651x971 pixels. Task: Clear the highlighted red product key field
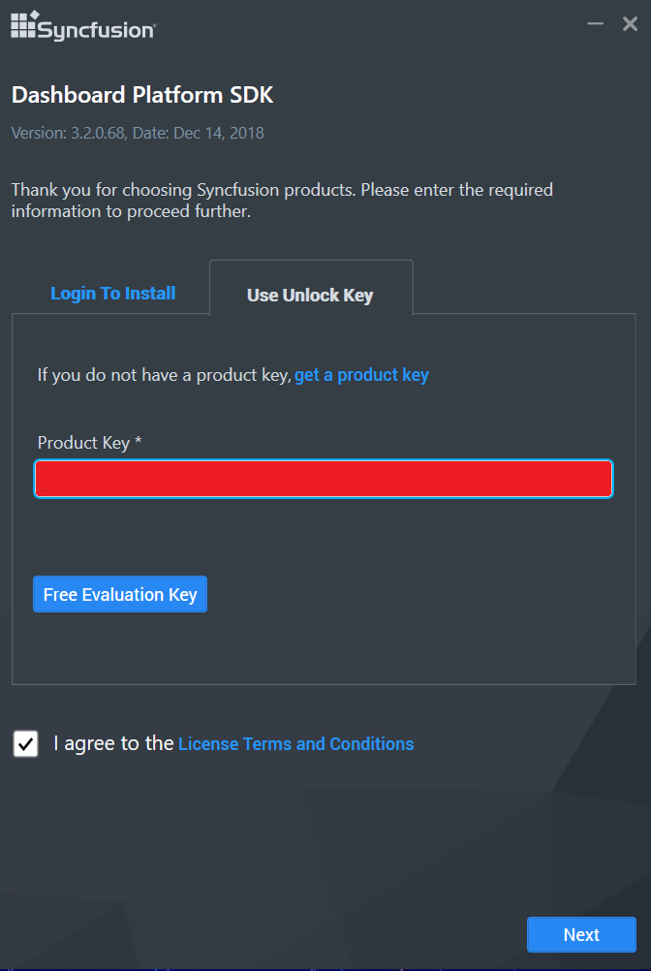324,478
